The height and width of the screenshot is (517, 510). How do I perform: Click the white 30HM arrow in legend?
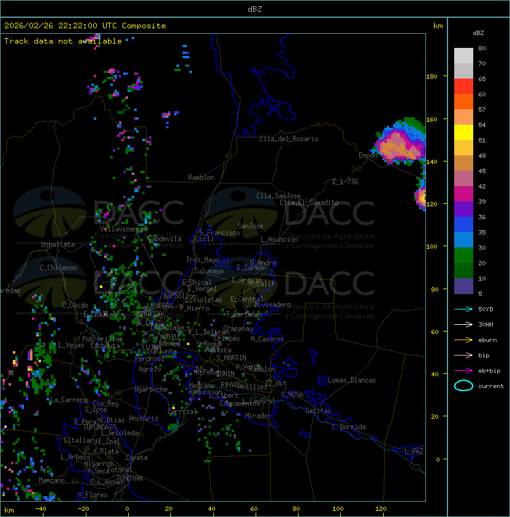[463, 324]
